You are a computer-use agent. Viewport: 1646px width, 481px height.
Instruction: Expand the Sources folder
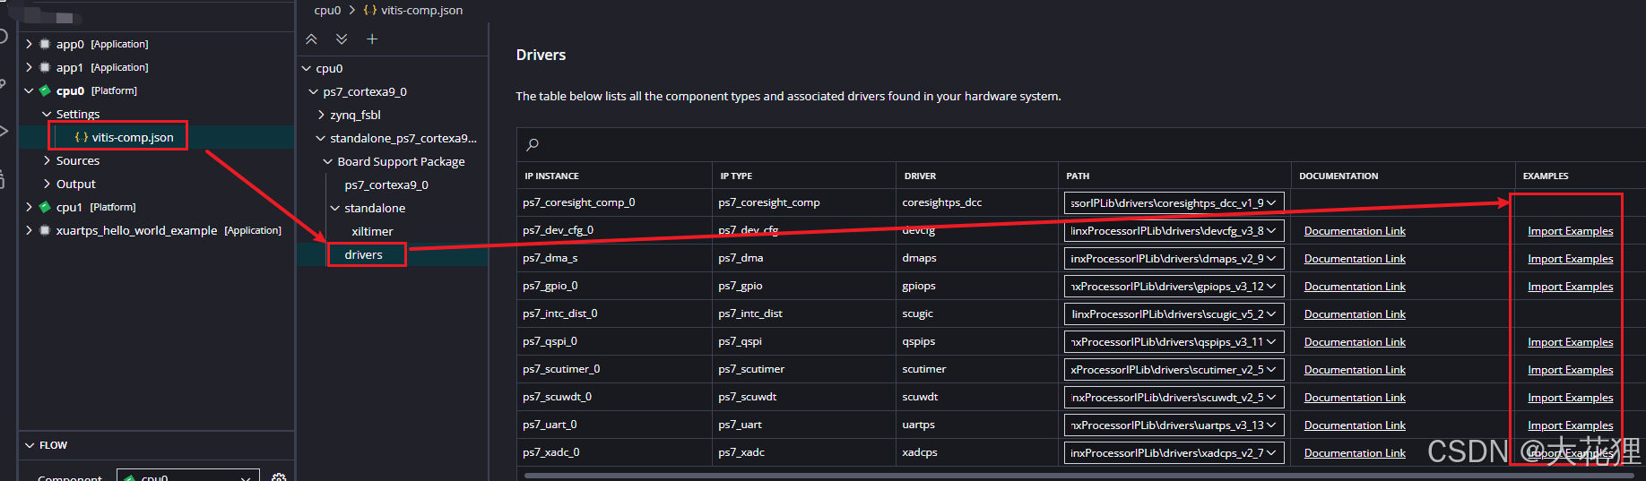pos(47,160)
